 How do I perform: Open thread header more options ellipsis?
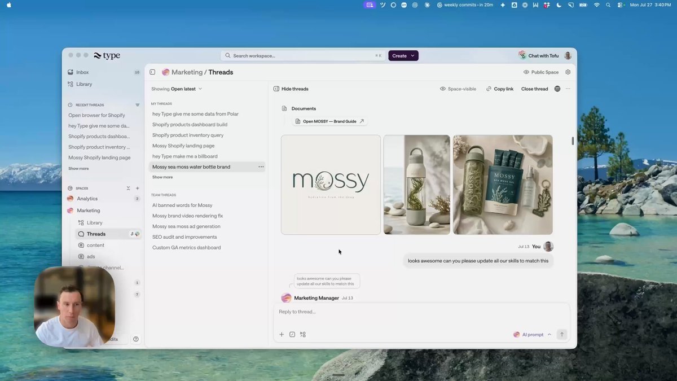pyautogui.click(x=568, y=89)
